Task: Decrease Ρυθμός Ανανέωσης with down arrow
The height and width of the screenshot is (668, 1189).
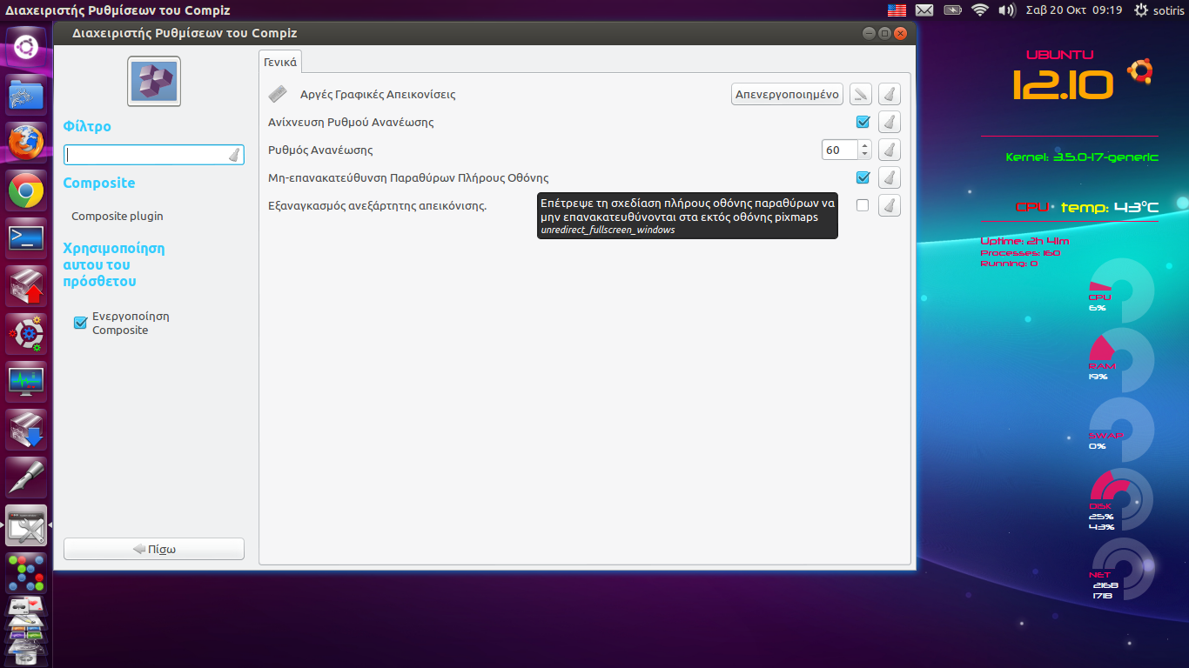Action: (x=863, y=155)
